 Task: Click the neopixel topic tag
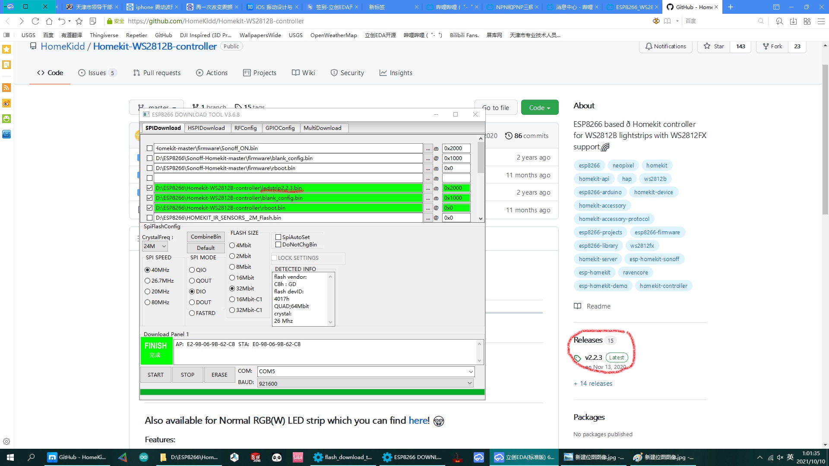click(x=623, y=166)
